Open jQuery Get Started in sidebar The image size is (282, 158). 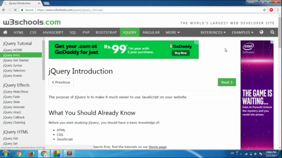tap(16, 61)
